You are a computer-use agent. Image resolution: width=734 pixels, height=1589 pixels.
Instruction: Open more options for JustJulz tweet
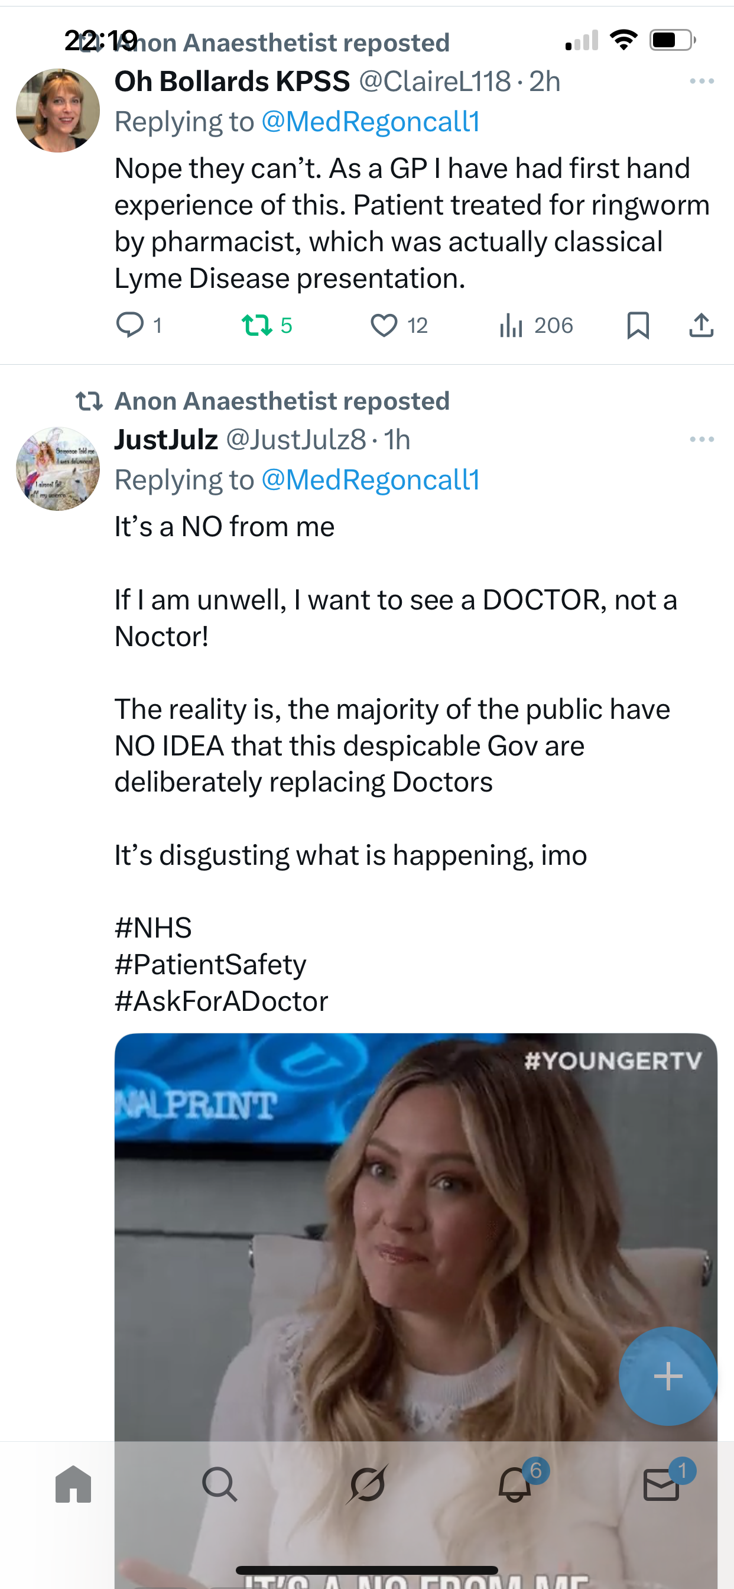click(x=701, y=440)
